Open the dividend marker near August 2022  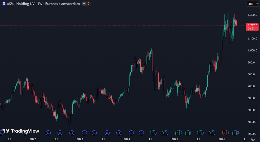point(60,133)
